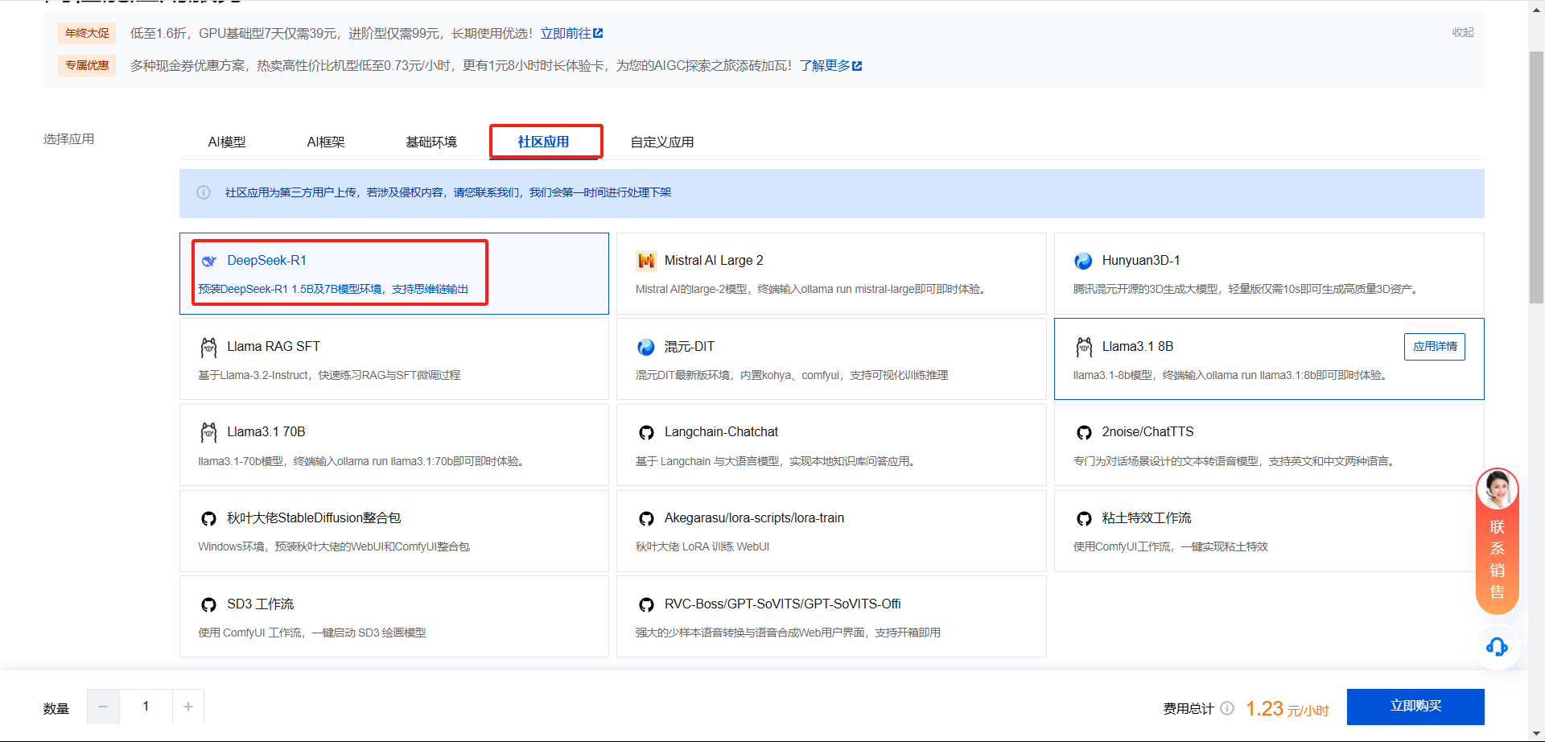The width and height of the screenshot is (1545, 742).
Task: Click the 联系销售 label on the sidebar badge
Action: (x=1498, y=559)
